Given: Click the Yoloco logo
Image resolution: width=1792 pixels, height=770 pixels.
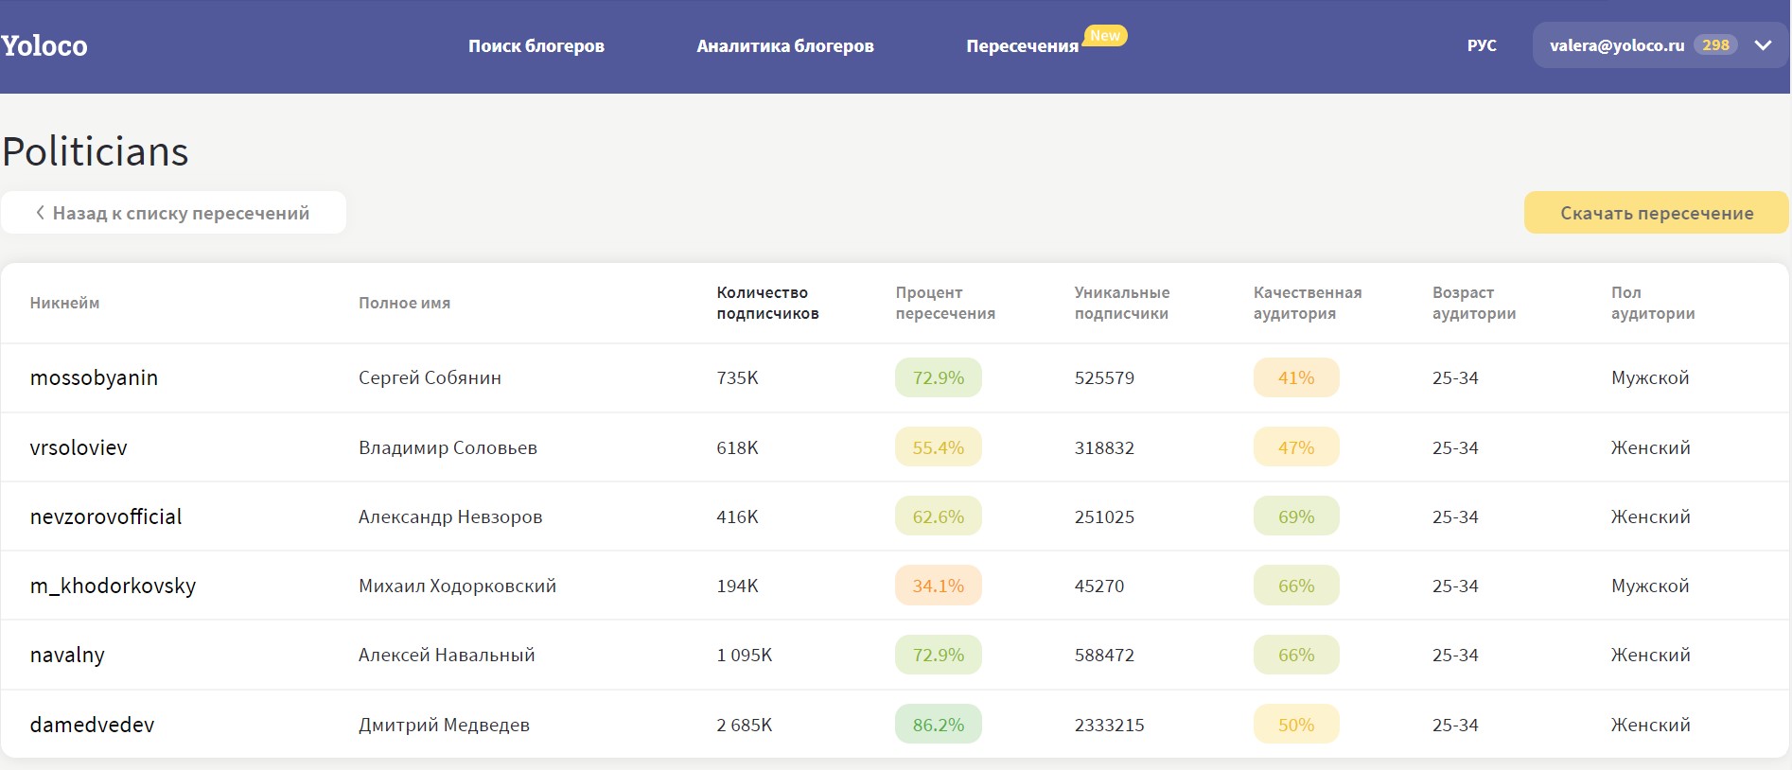Looking at the screenshot, I should [x=44, y=45].
